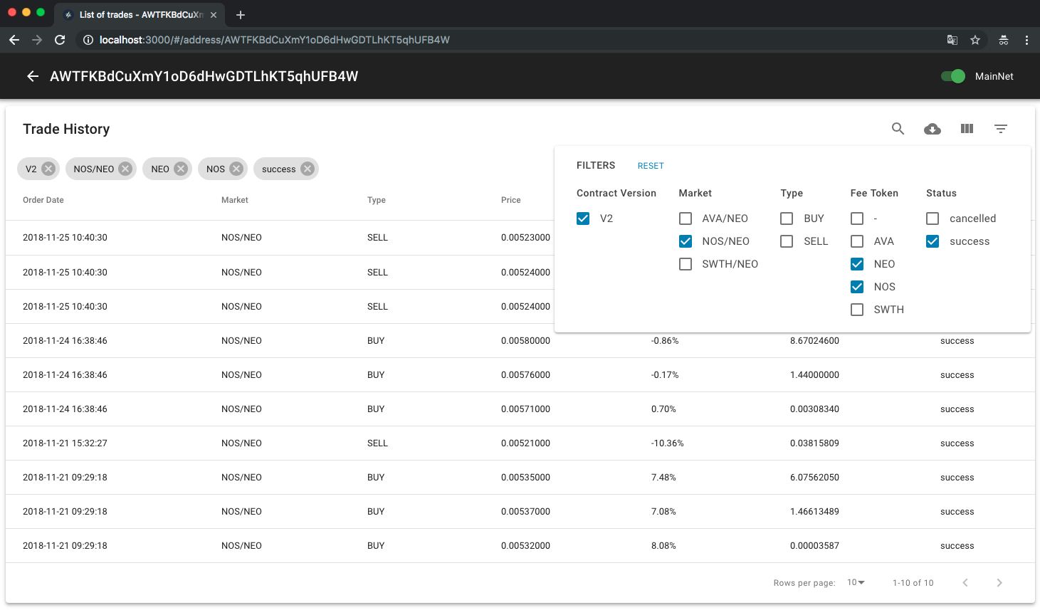1040x610 pixels.
Task: Open the view columns icon
Action: click(x=967, y=129)
